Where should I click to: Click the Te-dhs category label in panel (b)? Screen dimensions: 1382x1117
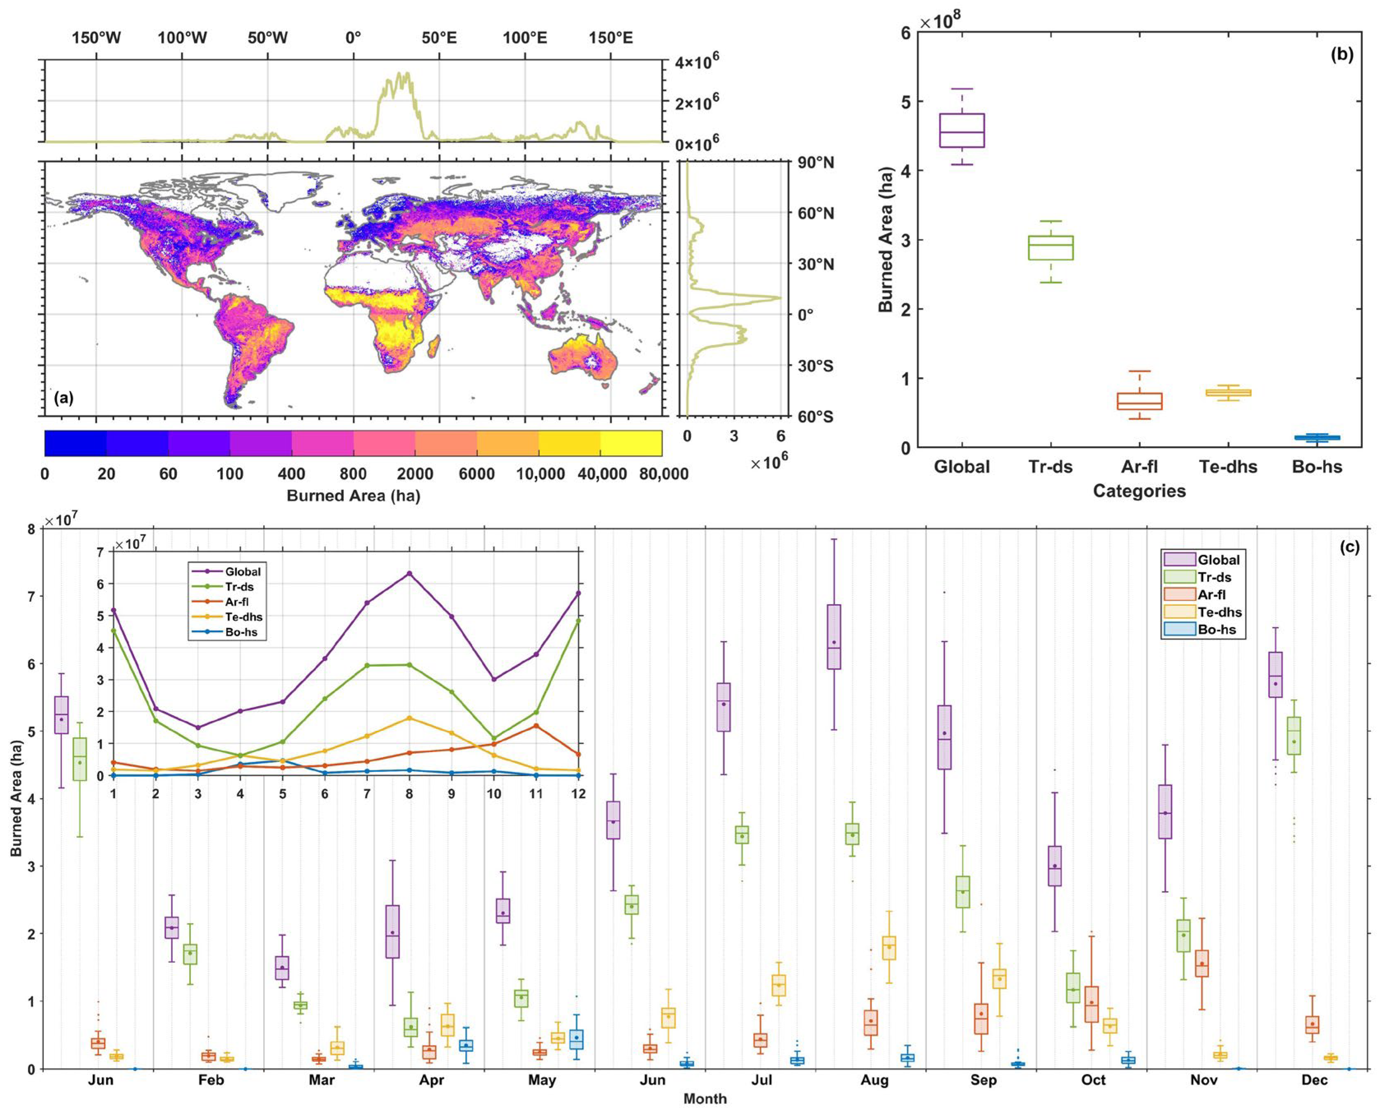coord(1228,466)
